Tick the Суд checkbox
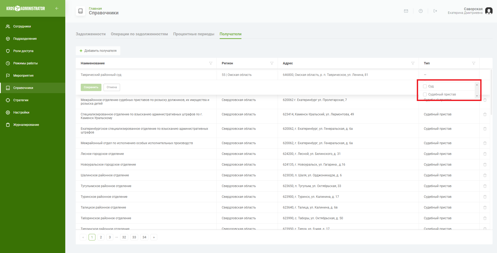The image size is (497, 253). point(425,86)
